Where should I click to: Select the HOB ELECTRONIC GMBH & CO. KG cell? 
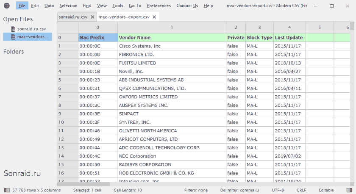click(172, 173)
